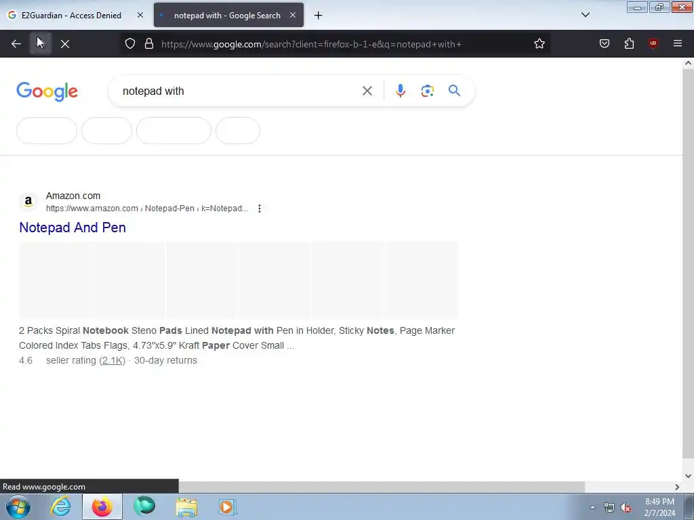Open more options for Amazon result
694x520 pixels.
click(260, 209)
